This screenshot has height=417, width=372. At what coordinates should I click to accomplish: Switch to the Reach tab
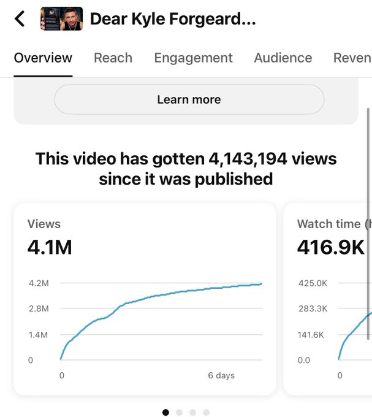pos(113,58)
